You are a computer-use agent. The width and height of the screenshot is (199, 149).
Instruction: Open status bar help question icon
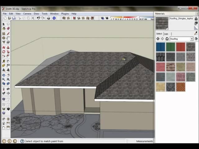[x=22, y=141]
